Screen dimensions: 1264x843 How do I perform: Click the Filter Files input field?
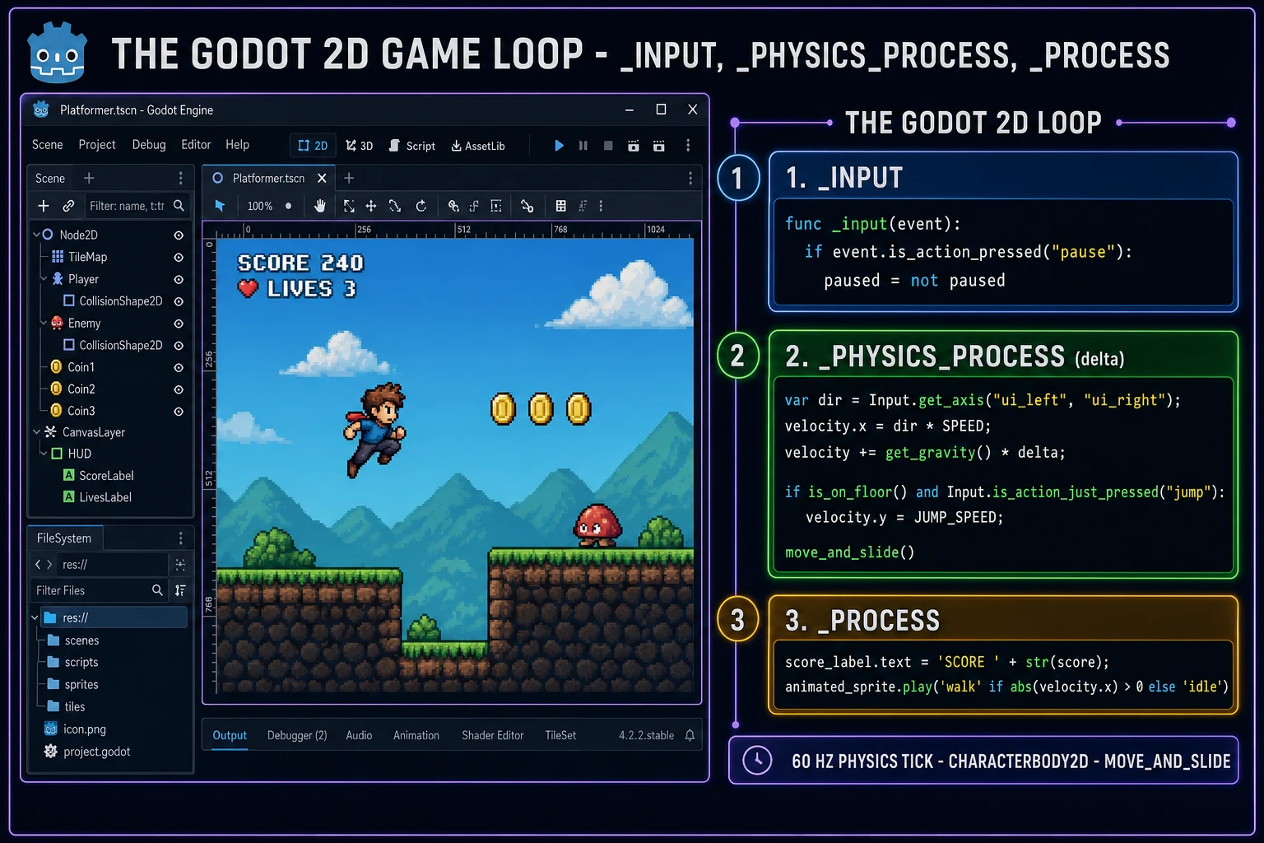tap(100, 590)
